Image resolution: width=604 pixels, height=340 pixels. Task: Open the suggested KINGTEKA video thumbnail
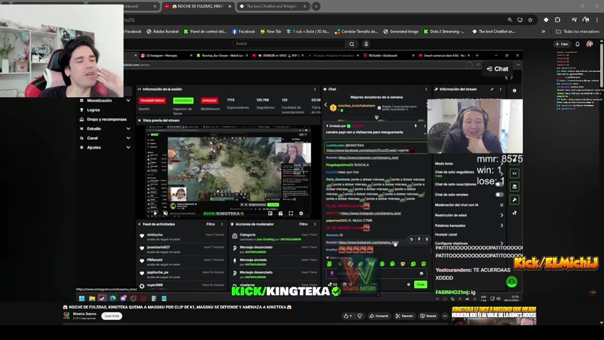pyautogui.click(x=494, y=315)
